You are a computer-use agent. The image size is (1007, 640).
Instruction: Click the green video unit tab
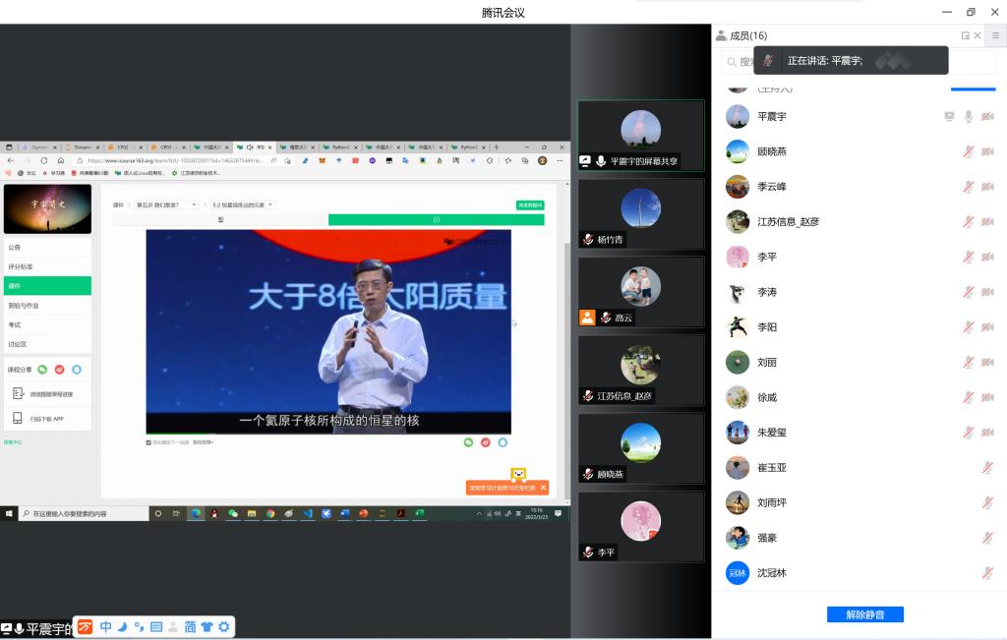[x=436, y=219]
